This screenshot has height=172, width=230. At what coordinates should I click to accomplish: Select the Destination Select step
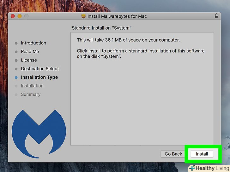pyautogui.click(x=40, y=69)
